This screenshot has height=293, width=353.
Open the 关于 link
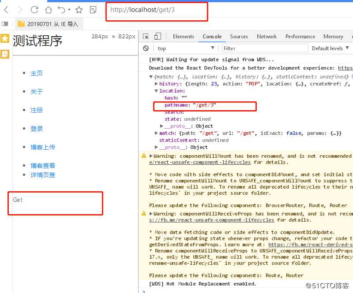(x=37, y=92)
